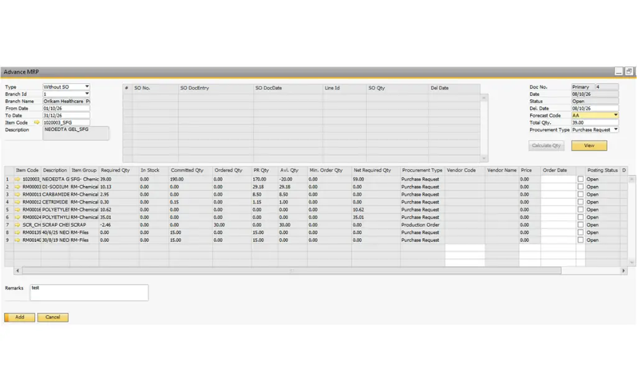This screenshot has width=637, height=392.
Task: Open the Forecast Code dropdown AA
Action: (615, 115)
